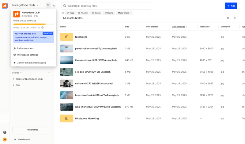This screenshot has width=245, height=144.
Task: Open the giga-khurtsilava image thumbnail
Action: point(67,107)
